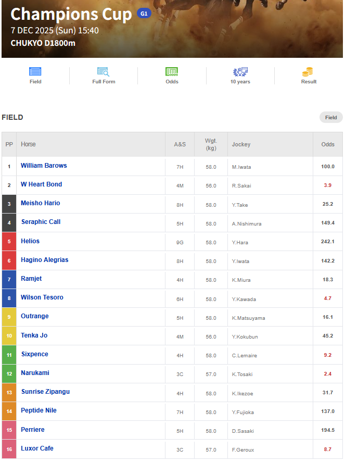Screen dimensions: 345x462
Task: Click jockey name A.Nishimura
Action: point(247,224)
